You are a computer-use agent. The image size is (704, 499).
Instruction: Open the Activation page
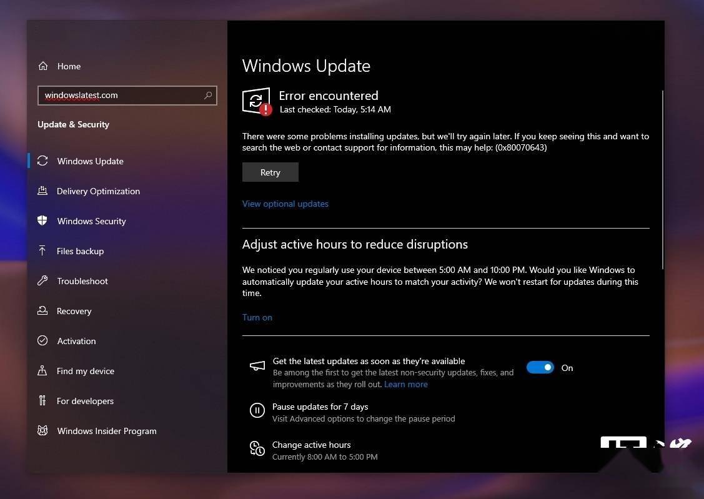coord(76,341)
